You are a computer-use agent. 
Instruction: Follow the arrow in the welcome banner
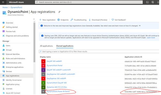point(140,26)
